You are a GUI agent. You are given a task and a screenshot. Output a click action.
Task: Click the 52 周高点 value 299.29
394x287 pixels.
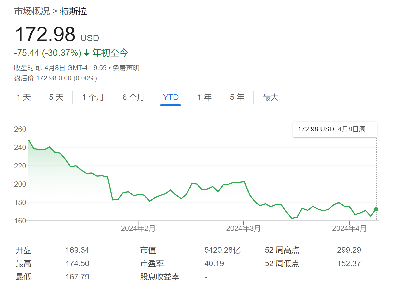[x=349, y=250]
